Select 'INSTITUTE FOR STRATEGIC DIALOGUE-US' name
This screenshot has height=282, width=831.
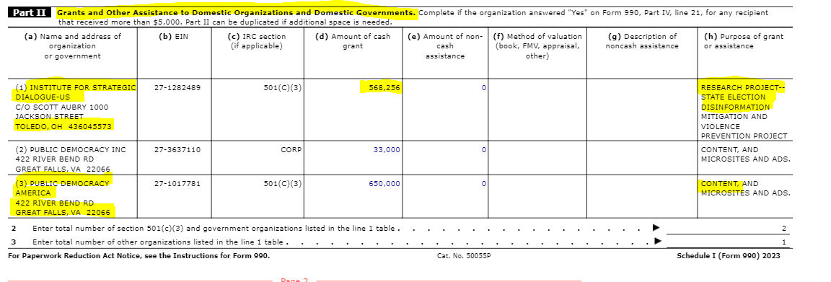[x=75, y=92]
